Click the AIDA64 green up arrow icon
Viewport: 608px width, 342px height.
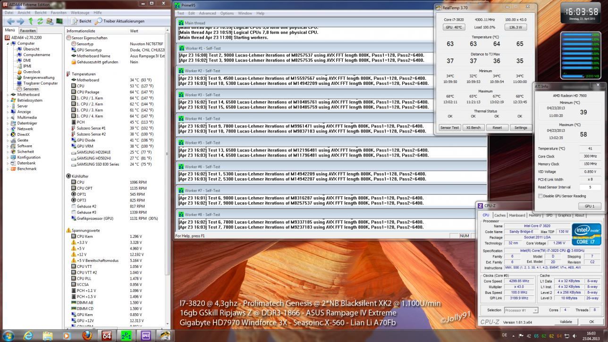[31, 21]
